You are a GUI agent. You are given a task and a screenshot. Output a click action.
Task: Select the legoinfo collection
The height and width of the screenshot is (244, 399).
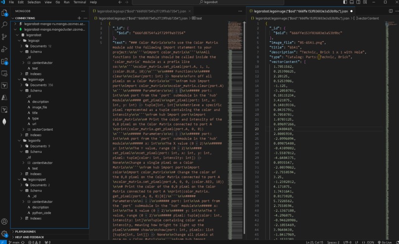point(34,141)
